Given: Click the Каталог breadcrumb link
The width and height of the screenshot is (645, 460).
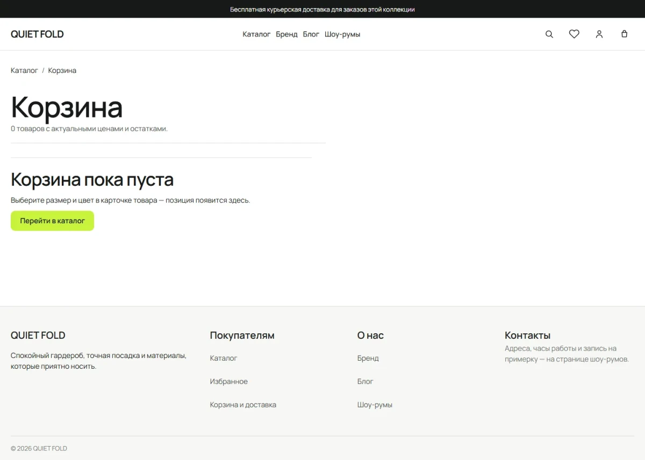Looking at the screenshot, I should tap(24, 70).
